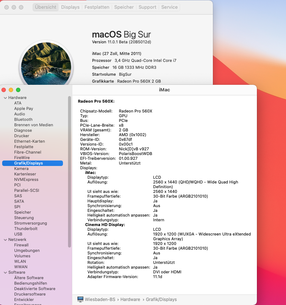Image resolution: width=286 pixels, height=305 pixels.
Task: Click the version text 11.0.1 Beta
Action: point(117,42)
